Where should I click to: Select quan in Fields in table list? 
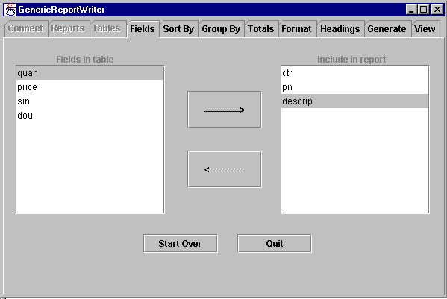[90, 73]
